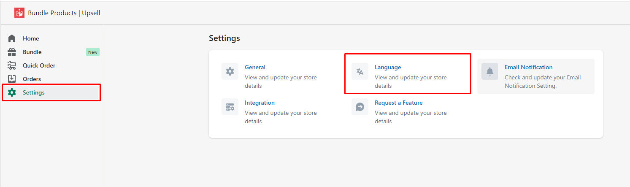Select the Settings menu item

click(51, 92)
